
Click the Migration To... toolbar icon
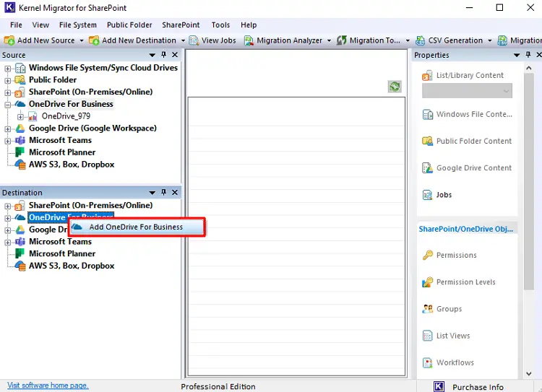coord(342,40)
